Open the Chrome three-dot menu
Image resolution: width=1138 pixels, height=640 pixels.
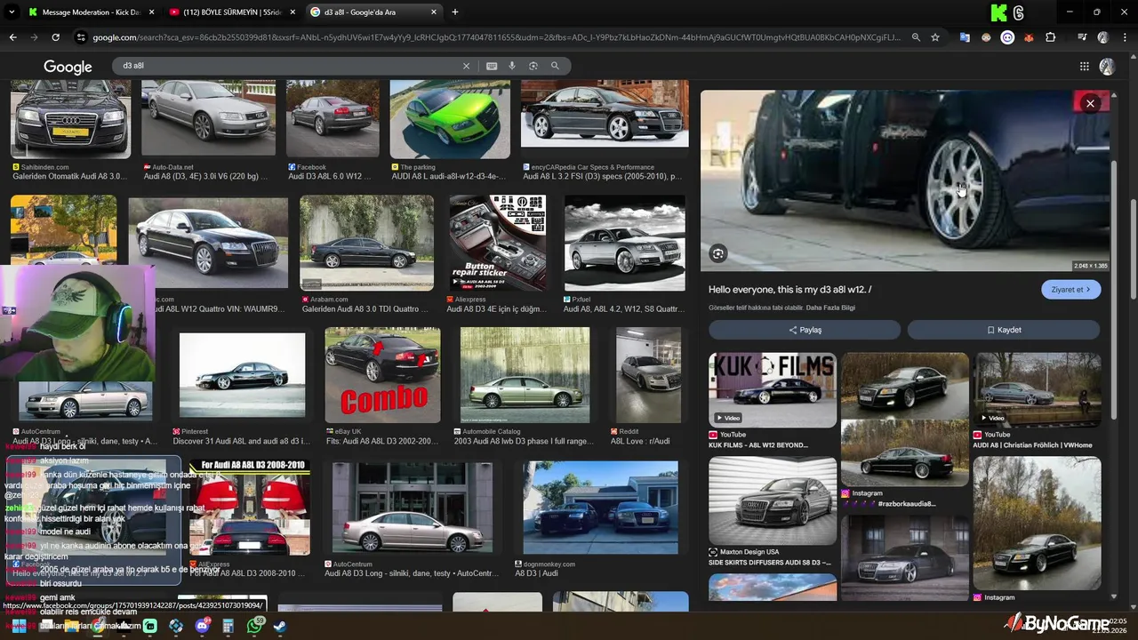pyautogui.click(x=1125, y=37)
